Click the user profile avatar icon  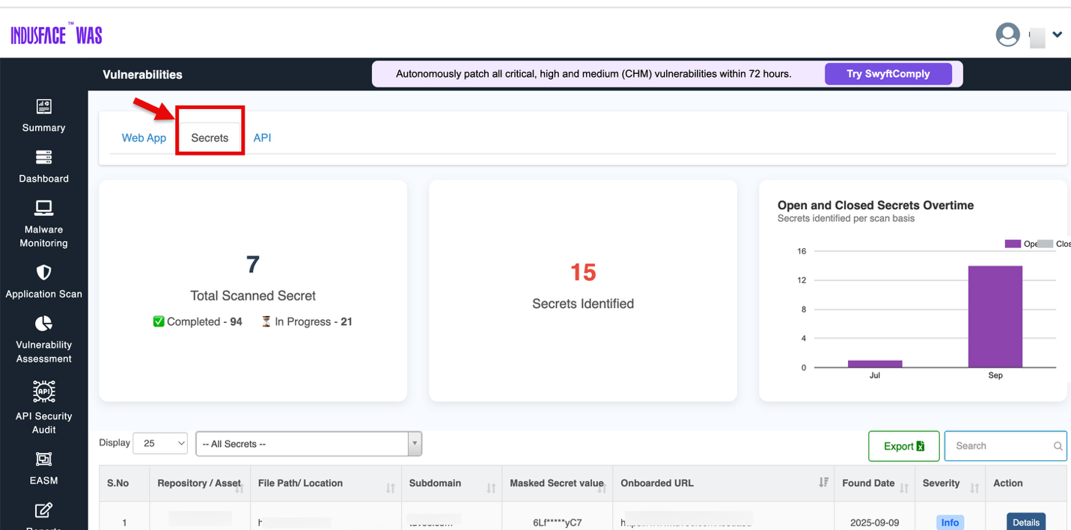[x=1007, y=34]
